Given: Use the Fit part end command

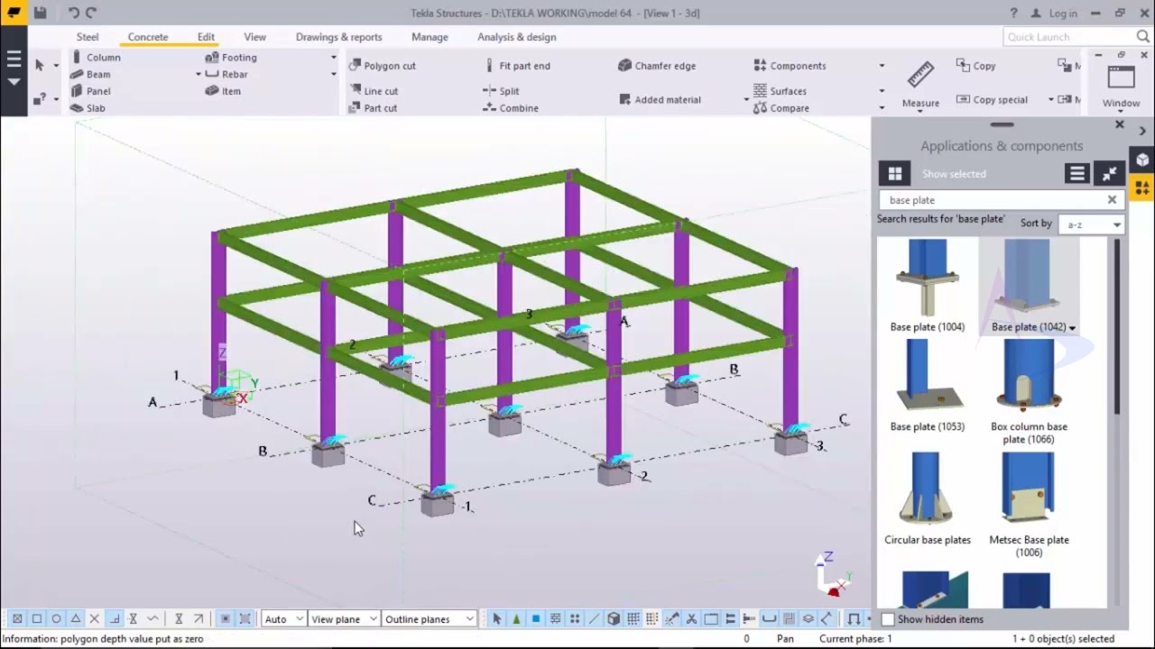Looking at the screenshot, I should coord(516,66).
